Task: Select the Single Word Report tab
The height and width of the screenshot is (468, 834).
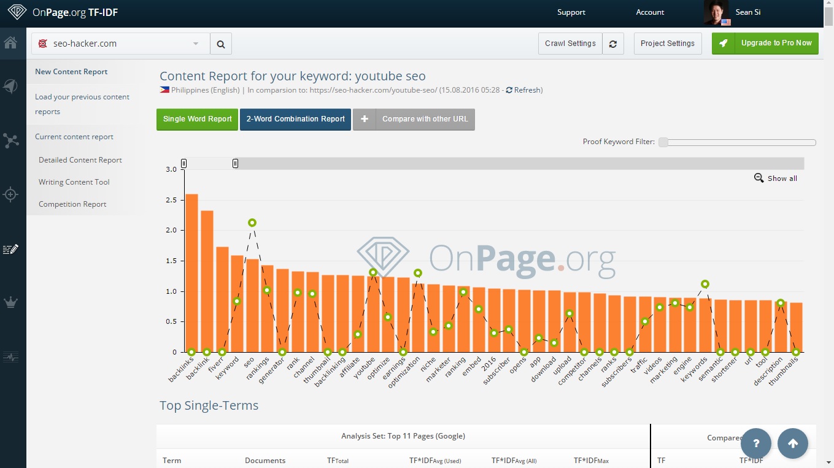Action: point(197,119)
